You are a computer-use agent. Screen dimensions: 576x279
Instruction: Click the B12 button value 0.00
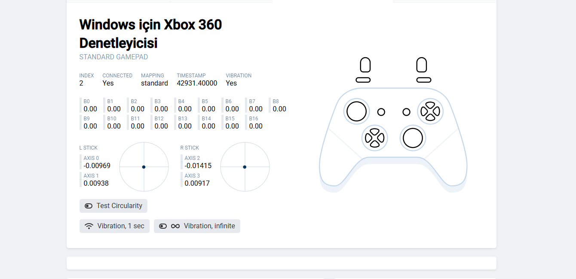(161, 126)
